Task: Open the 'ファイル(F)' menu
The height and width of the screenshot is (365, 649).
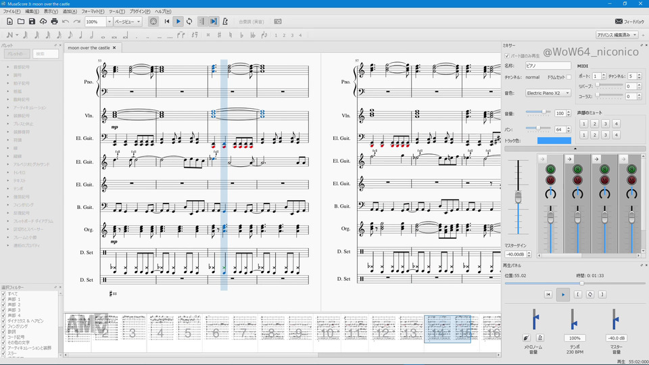Action: (x=11, y=11)
